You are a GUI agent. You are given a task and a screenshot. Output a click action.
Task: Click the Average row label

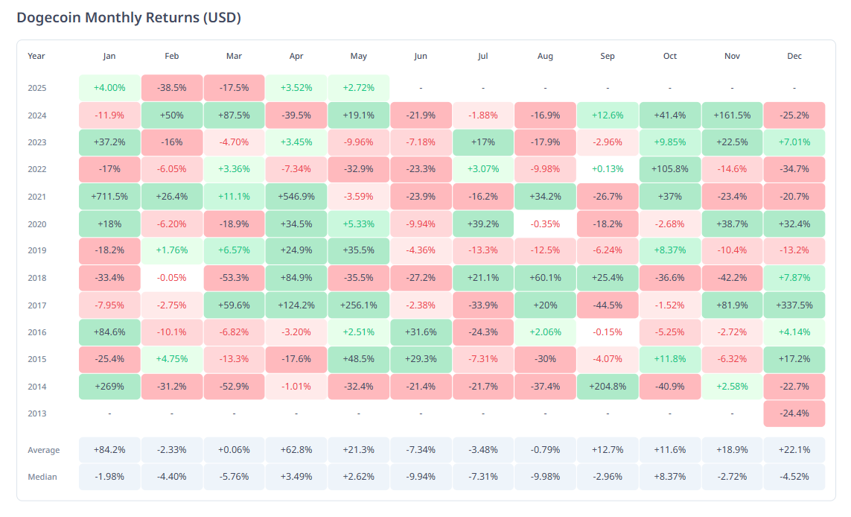click(x=44, y=450)
